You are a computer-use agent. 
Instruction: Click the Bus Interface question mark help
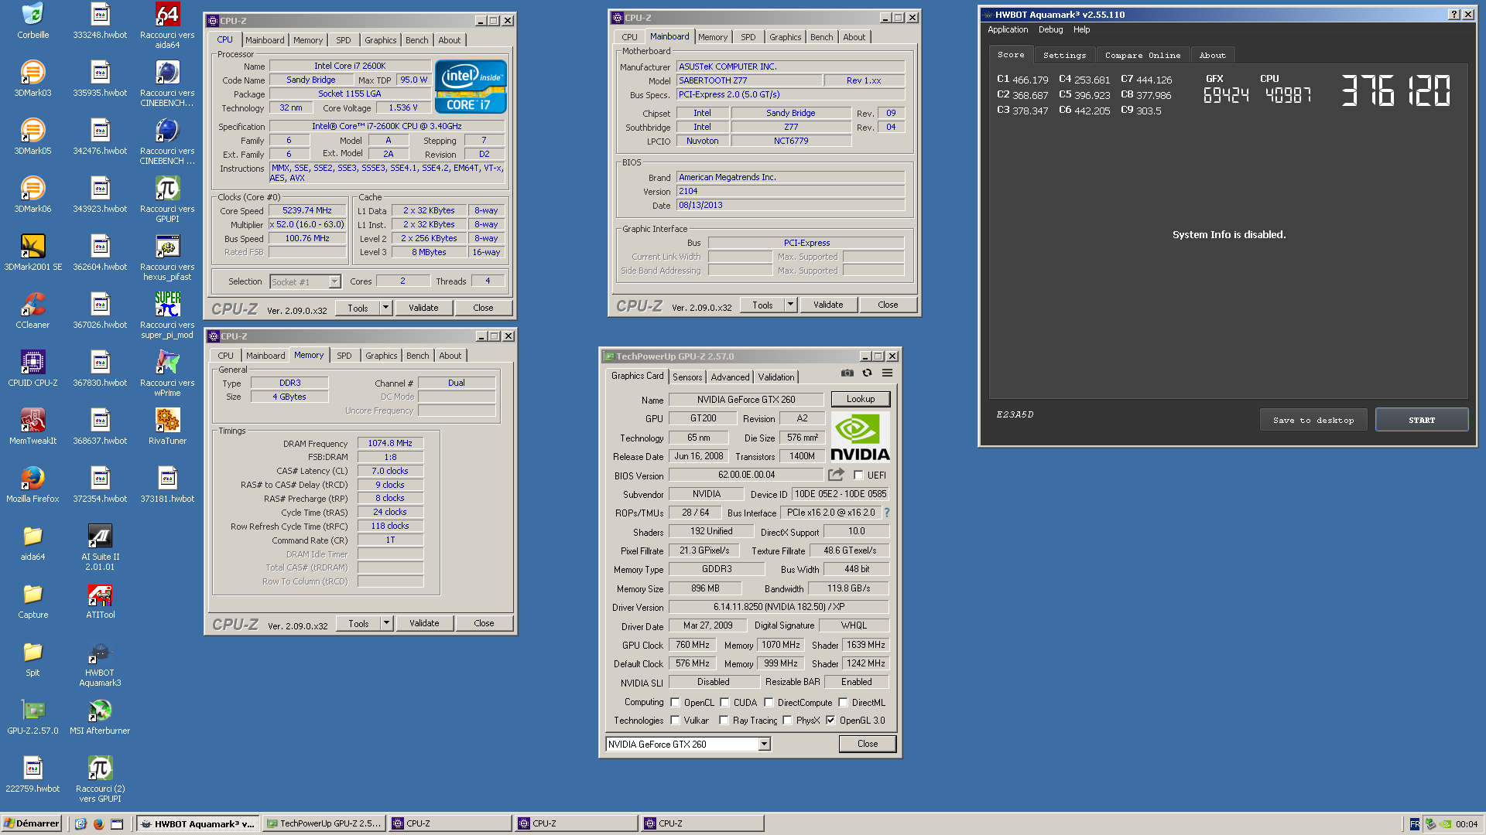(x=886, y=513)
